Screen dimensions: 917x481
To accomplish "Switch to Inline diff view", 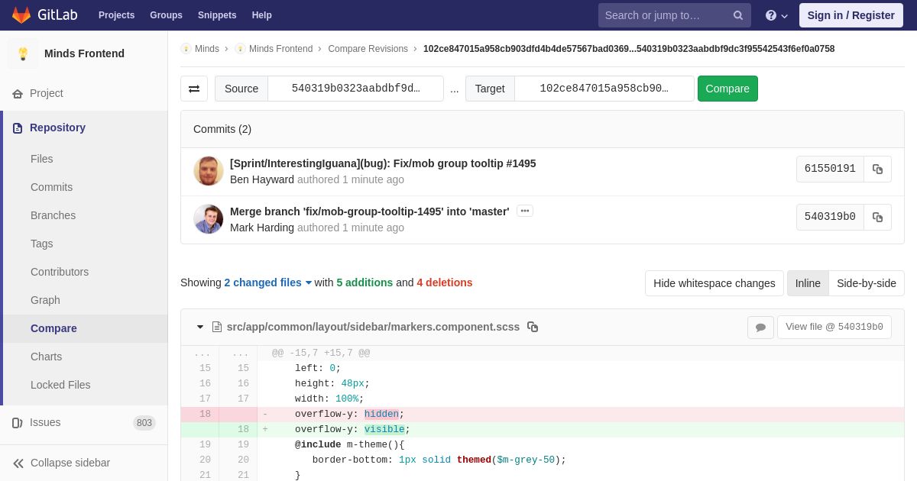I will click(x=808, y=283).
